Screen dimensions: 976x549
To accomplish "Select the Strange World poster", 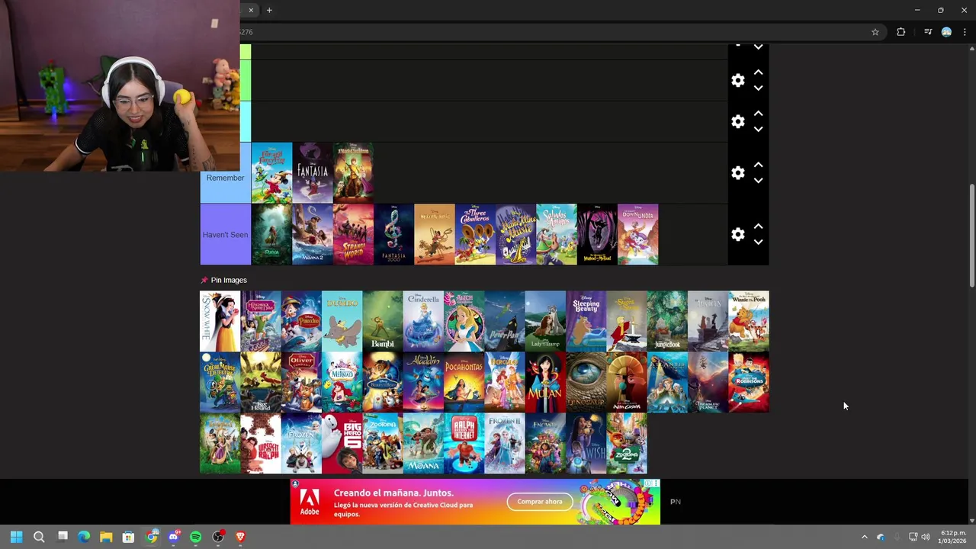I will (353, 234).
